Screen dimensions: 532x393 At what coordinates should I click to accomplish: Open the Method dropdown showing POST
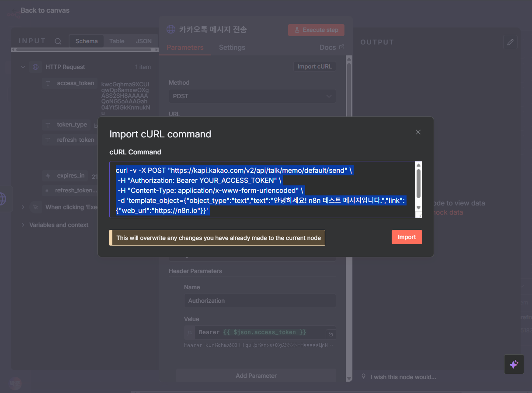pos(252,96)
